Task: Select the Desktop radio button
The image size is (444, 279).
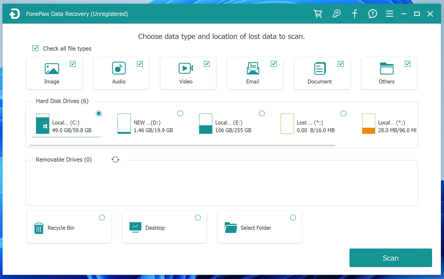Action: 198,218
